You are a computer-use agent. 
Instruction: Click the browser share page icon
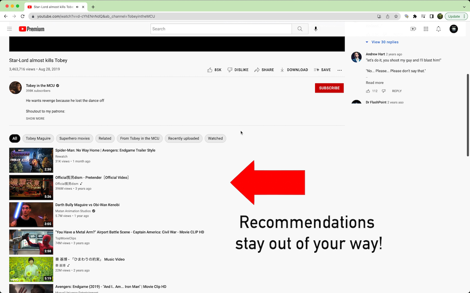point(388,16)
